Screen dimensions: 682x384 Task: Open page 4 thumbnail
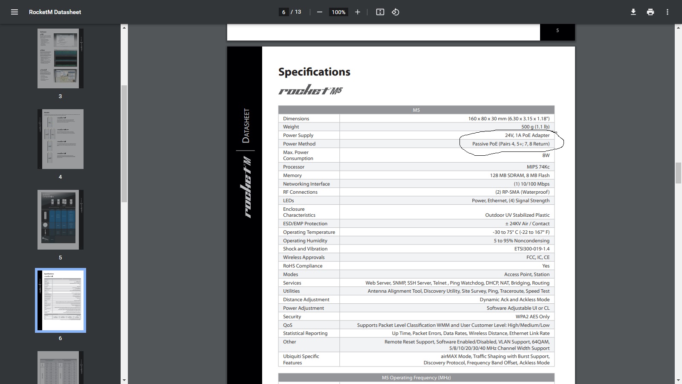(60, 139)
